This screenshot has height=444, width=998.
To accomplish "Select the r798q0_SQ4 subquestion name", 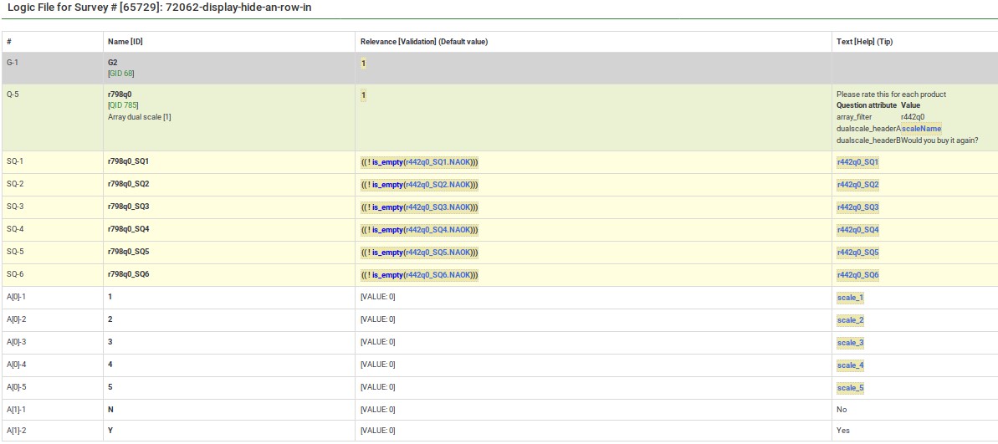I will [x=128, y=229].
